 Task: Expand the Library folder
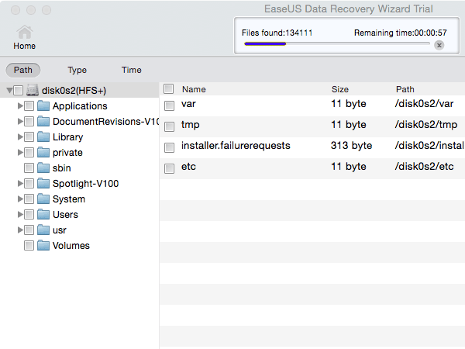(20, 136)
